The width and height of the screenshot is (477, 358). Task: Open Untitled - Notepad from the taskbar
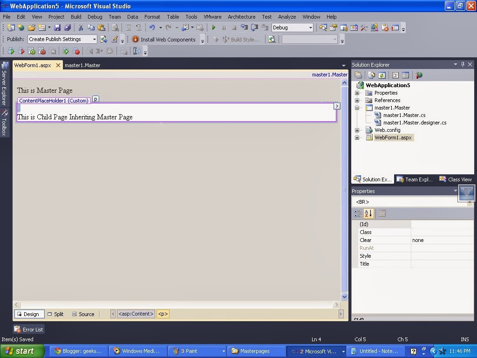coord(377,351)
